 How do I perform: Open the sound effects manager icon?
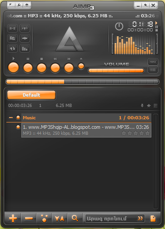click(x=25, y=38)
